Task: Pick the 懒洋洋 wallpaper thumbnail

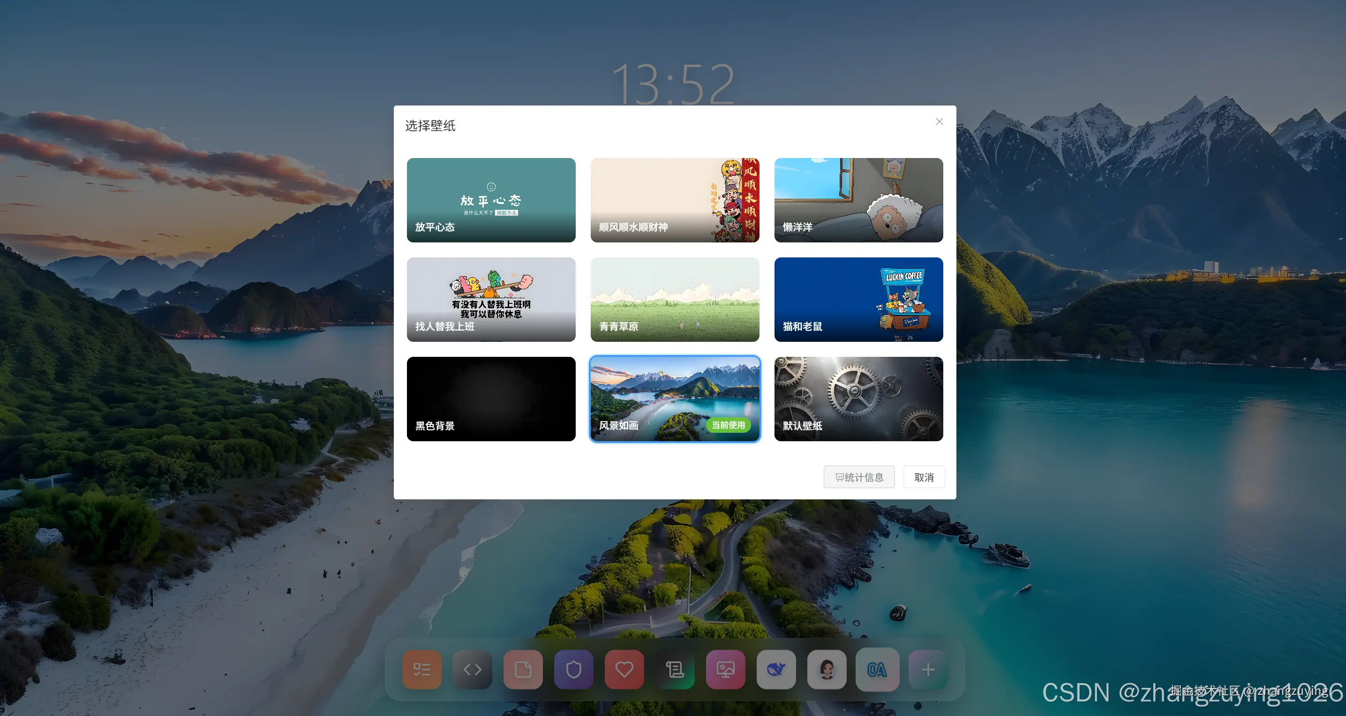Action: point(858,200)
